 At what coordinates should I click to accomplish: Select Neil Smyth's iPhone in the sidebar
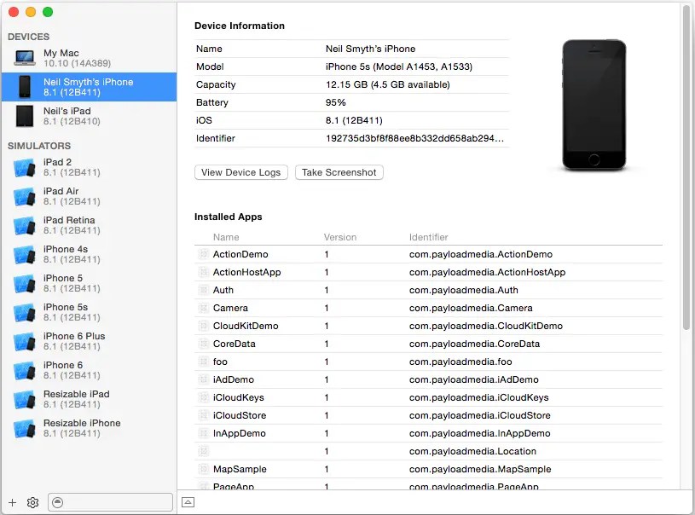89,86
